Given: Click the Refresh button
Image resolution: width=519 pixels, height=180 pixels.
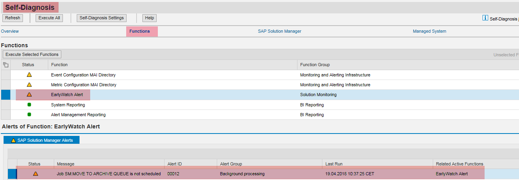Looking at the screenshot, I should (13, 18).
